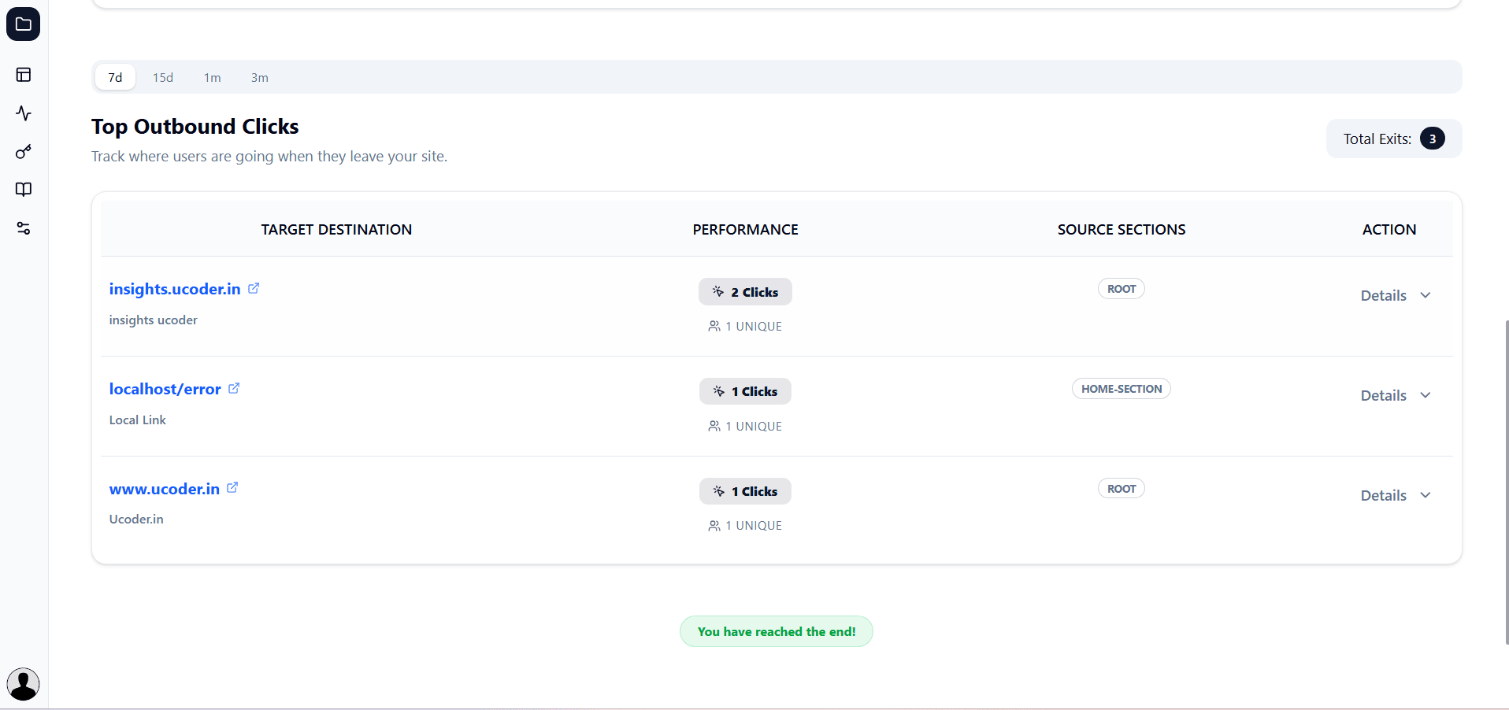
Task: Open the layout dashboard sidebar icon
Action: pos(24,75)
